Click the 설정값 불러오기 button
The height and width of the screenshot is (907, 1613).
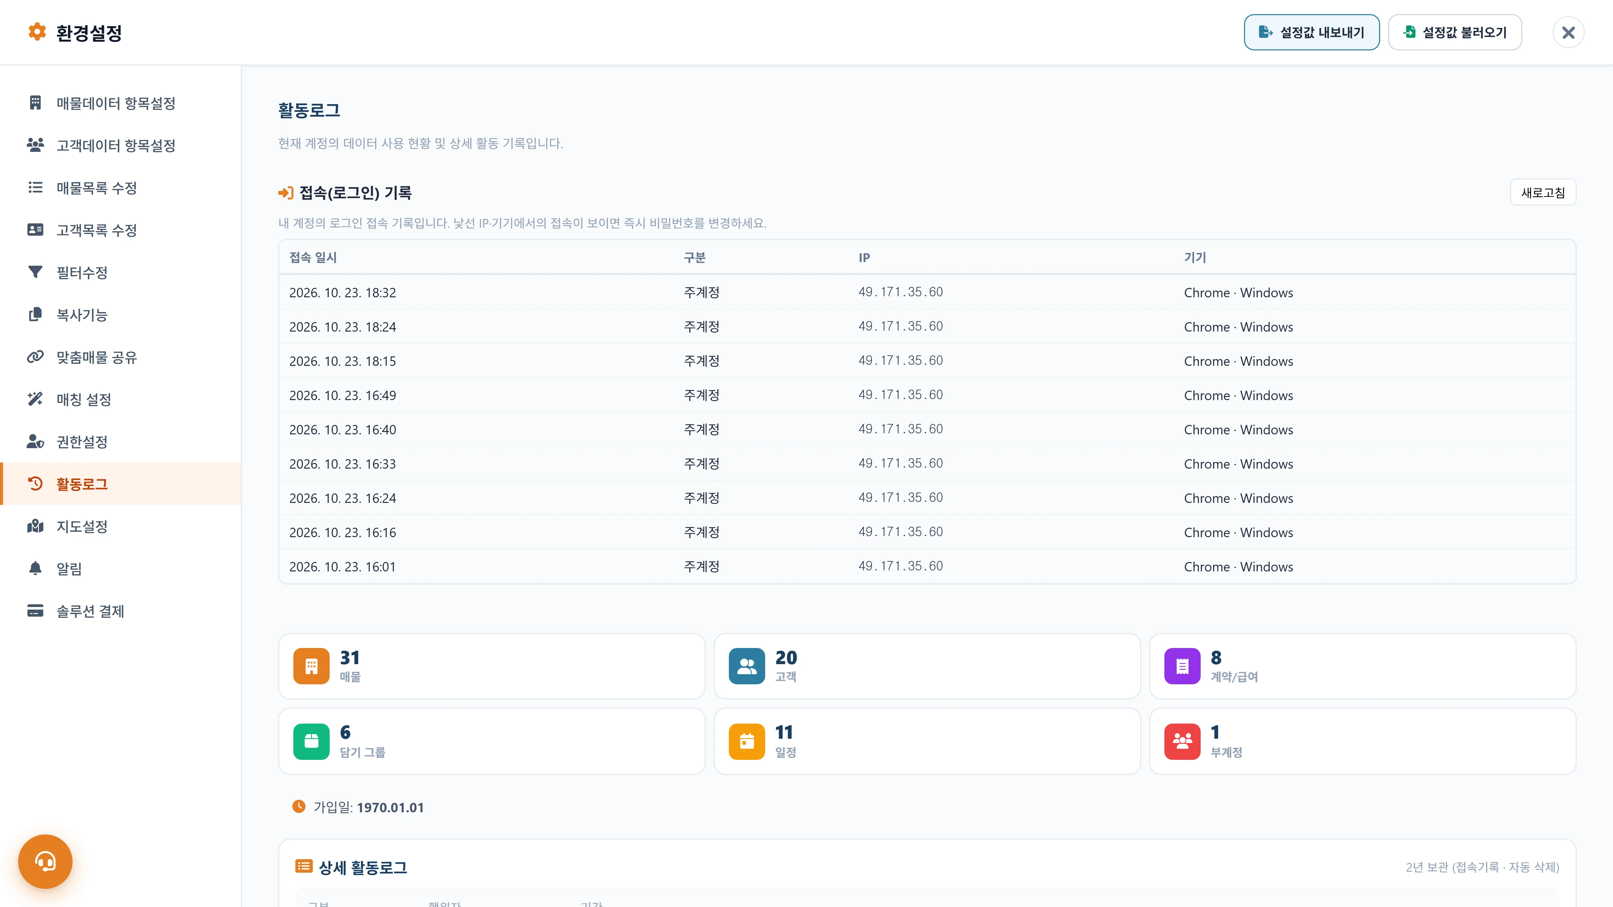pos(1455,32)
